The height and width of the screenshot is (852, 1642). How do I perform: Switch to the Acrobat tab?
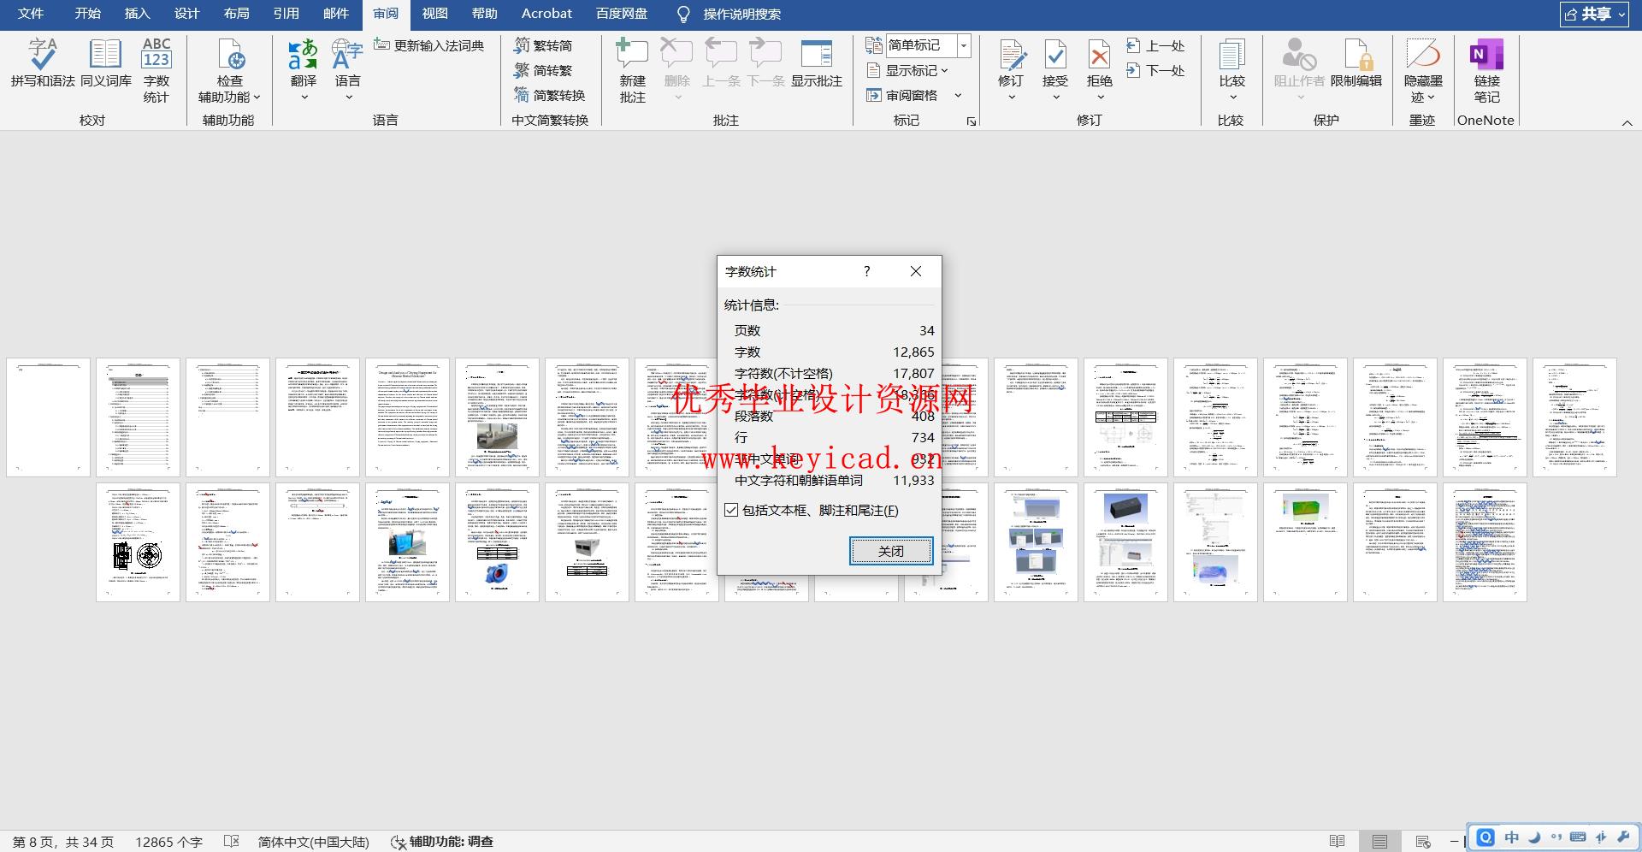coord(546,14)
